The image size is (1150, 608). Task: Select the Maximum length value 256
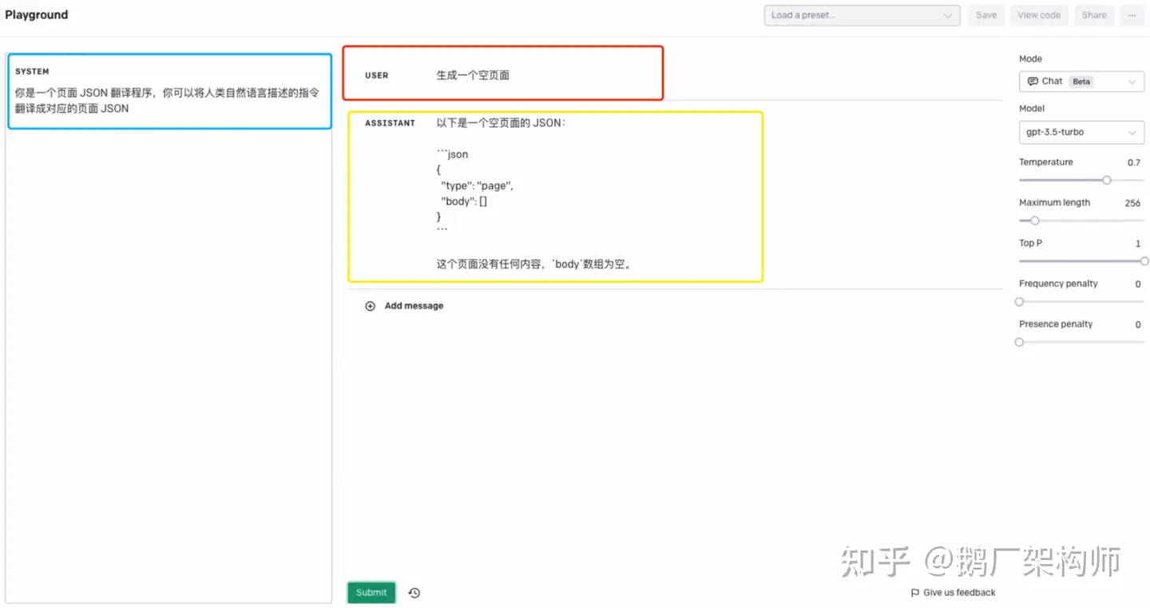tap(1132, 203)
